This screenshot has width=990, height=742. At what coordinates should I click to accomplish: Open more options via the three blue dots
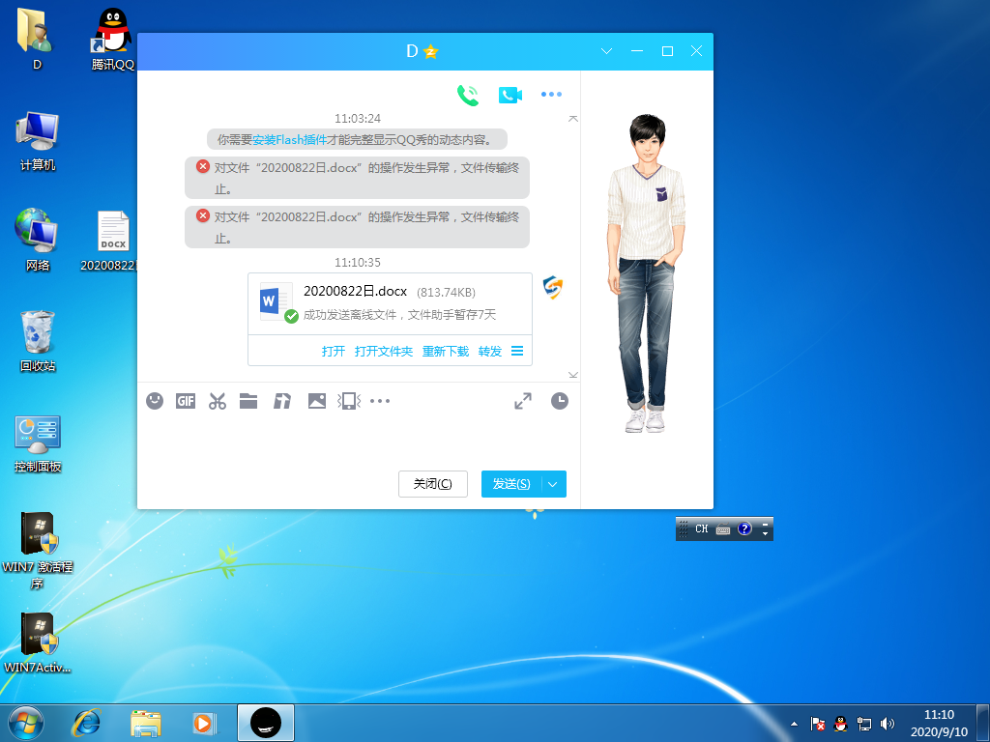(x=551, y=94)
